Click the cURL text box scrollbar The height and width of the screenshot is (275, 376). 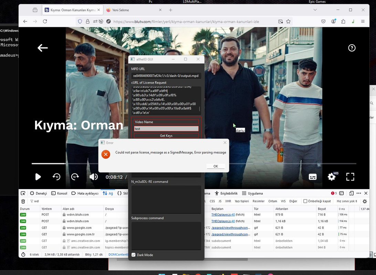coord(199,108)
